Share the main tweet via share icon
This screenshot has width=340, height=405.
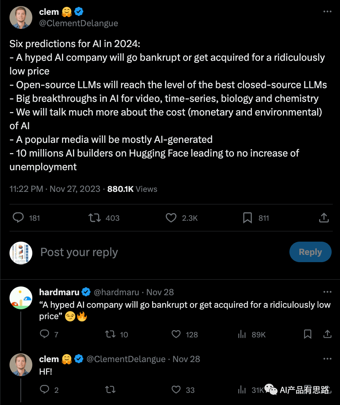pyautogui.click(x=324, y=218)
